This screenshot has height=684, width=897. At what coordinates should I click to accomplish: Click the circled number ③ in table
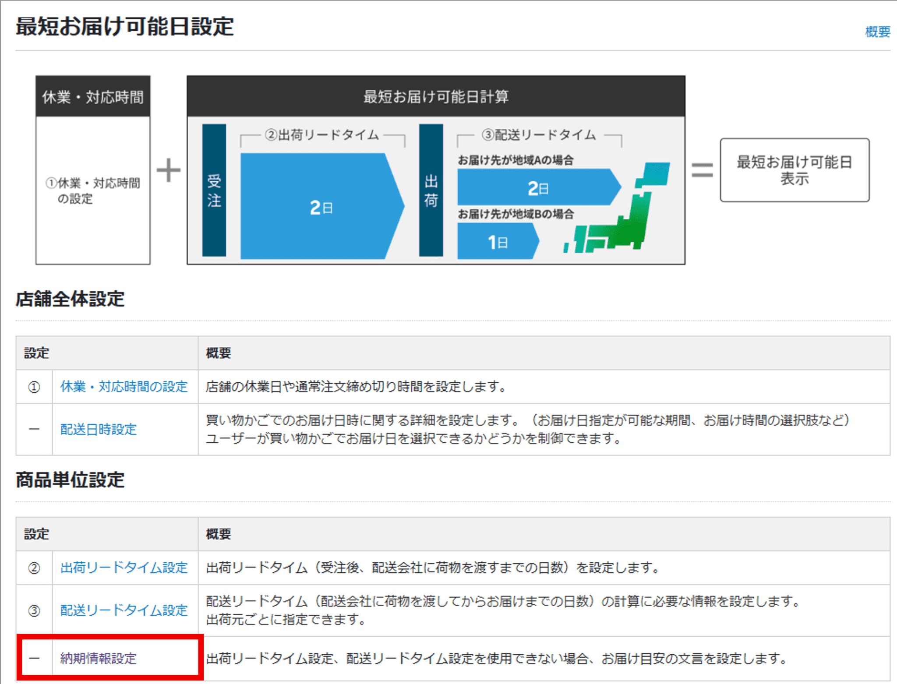[x=34, y=610]
